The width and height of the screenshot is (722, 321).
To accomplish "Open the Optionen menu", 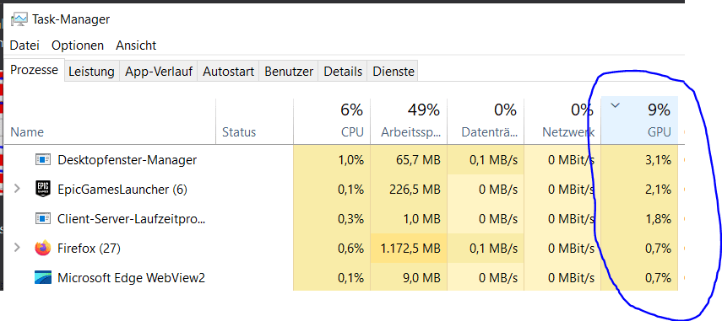I will (78, 45).
